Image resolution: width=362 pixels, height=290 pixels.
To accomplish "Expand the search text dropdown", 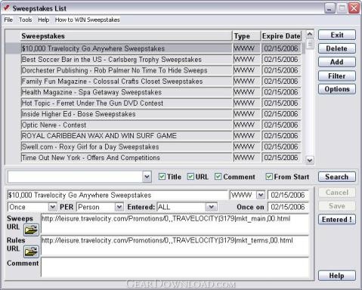I will click(x=147, y=177).
